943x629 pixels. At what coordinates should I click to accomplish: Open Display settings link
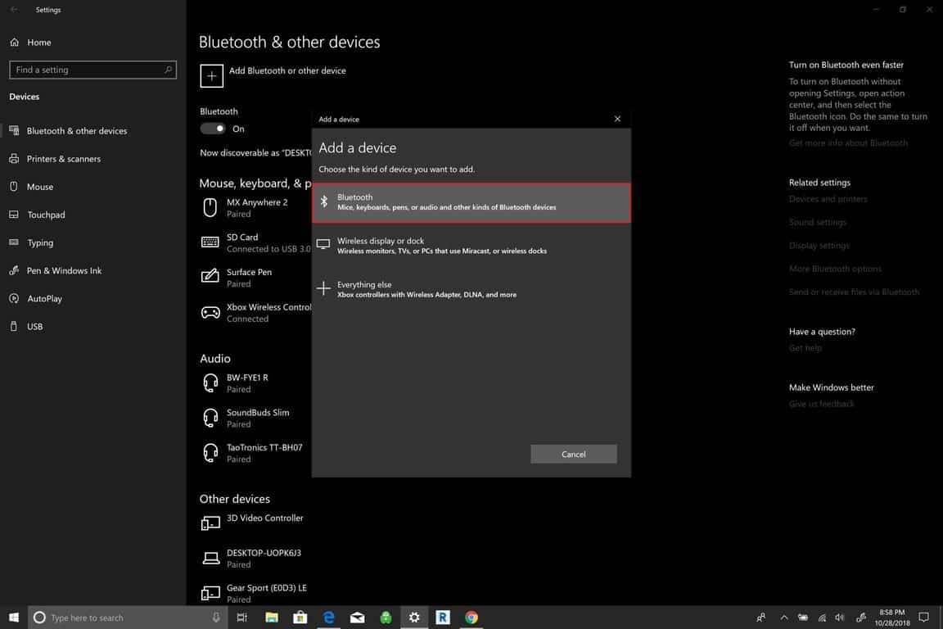(x=819, y=246)
